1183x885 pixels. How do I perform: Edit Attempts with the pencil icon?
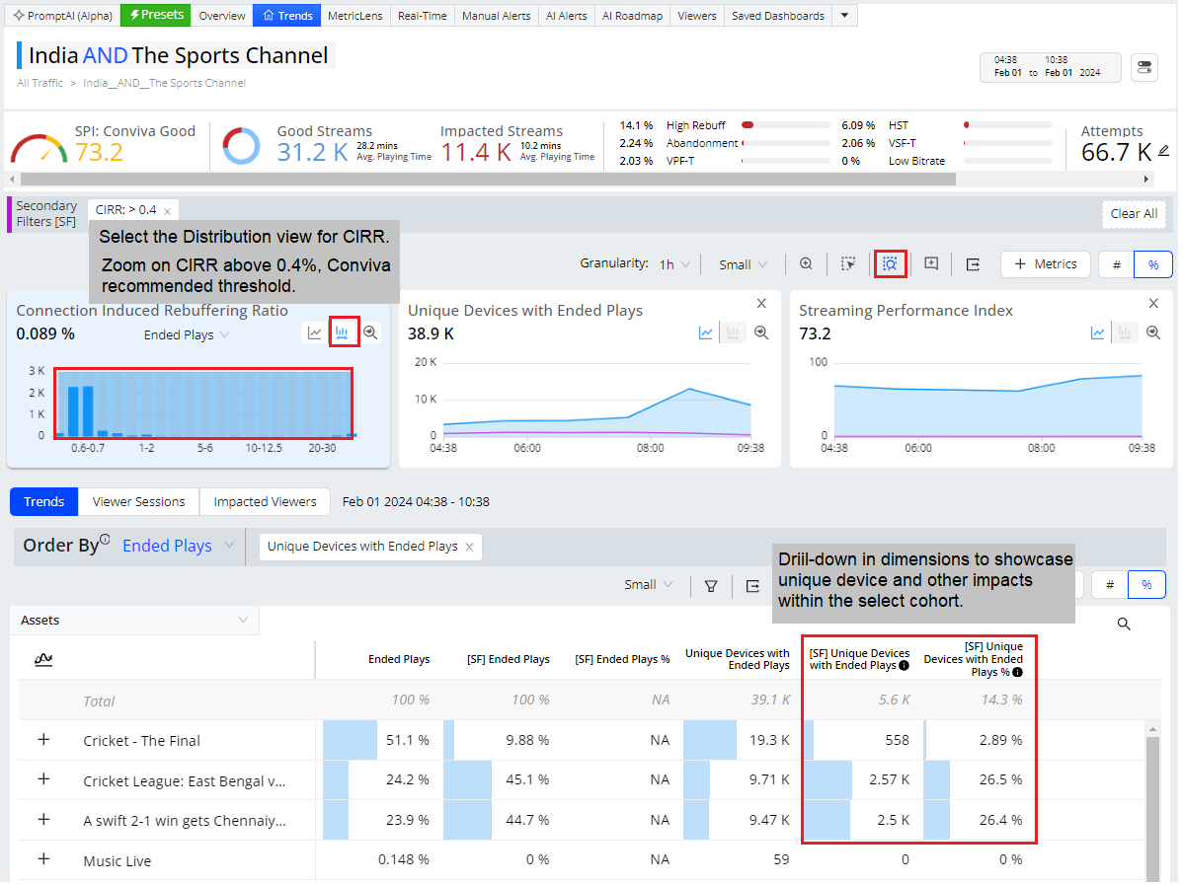(1163, 151)
